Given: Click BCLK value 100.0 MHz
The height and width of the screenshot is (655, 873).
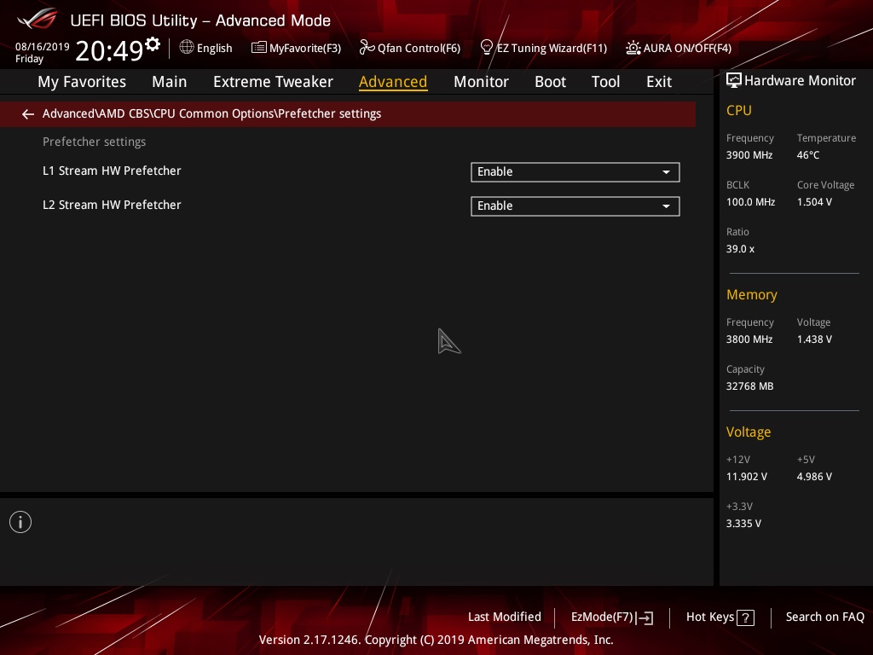Looking at the screenshot, I should tap(750, 202).
